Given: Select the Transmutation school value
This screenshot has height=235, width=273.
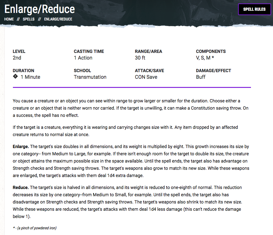Looking at the screenshot, I should click(90, 77).
